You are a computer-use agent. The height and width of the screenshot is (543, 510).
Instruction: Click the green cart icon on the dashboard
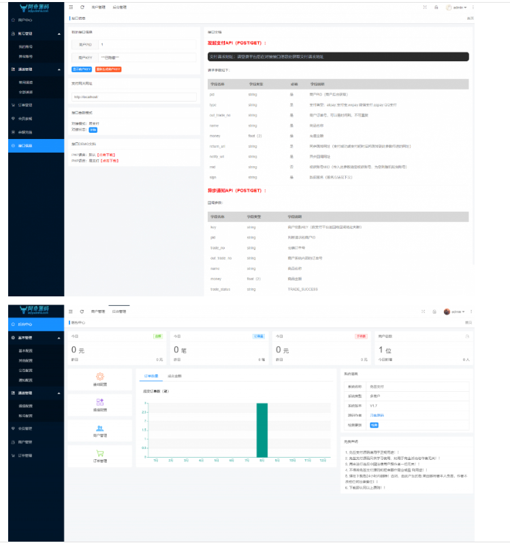(99, 453)
